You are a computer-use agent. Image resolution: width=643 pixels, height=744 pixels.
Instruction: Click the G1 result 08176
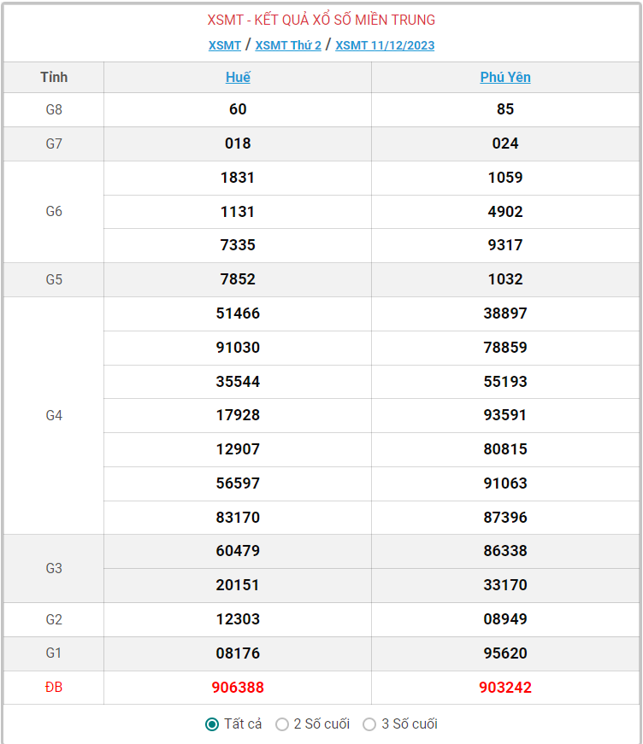coord(238,653)
